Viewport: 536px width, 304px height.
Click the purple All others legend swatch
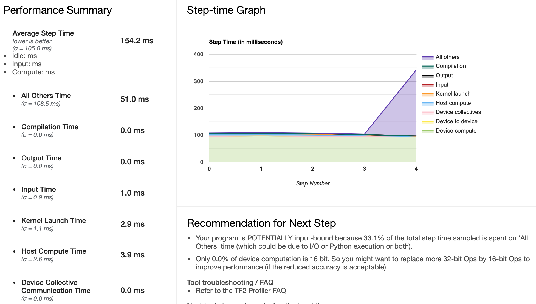428,58
